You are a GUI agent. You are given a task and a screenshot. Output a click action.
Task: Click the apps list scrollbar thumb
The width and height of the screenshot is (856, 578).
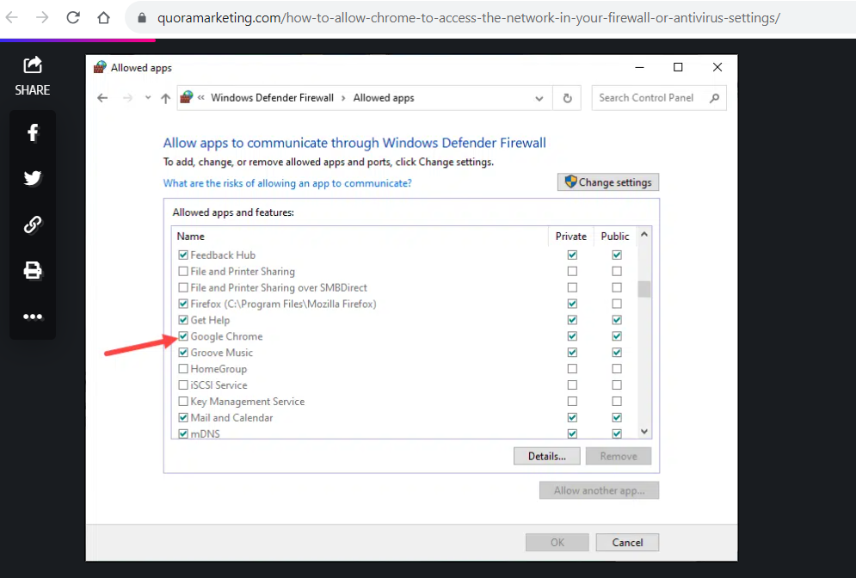(644, 289)
